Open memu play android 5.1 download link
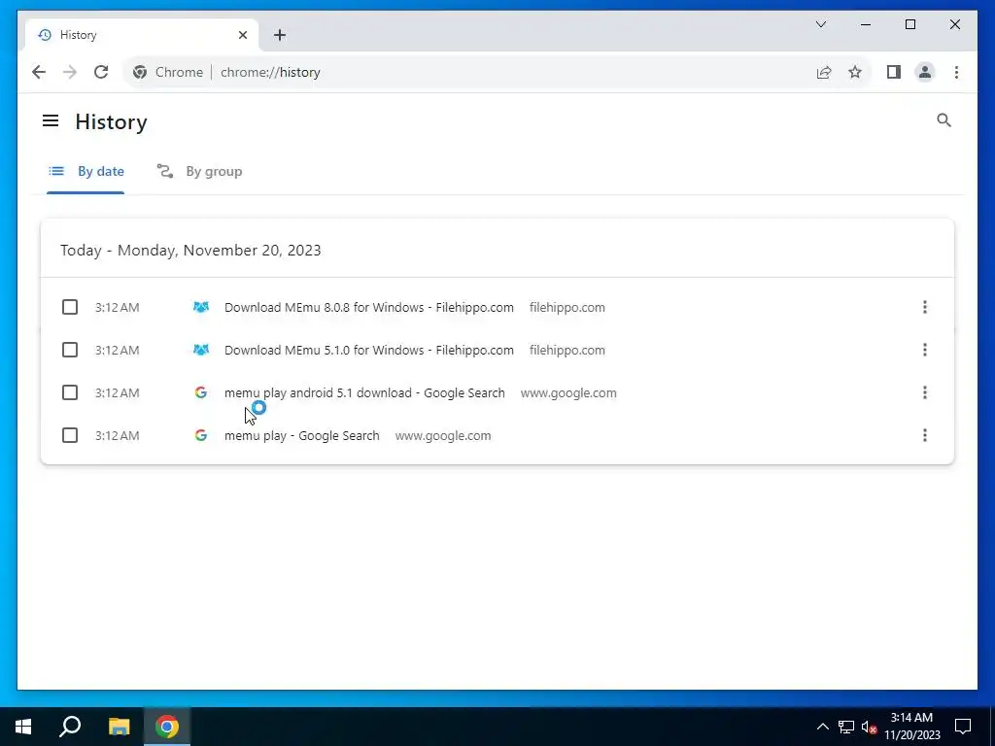The width and height of the screenshot is (995, 746). 364,392
